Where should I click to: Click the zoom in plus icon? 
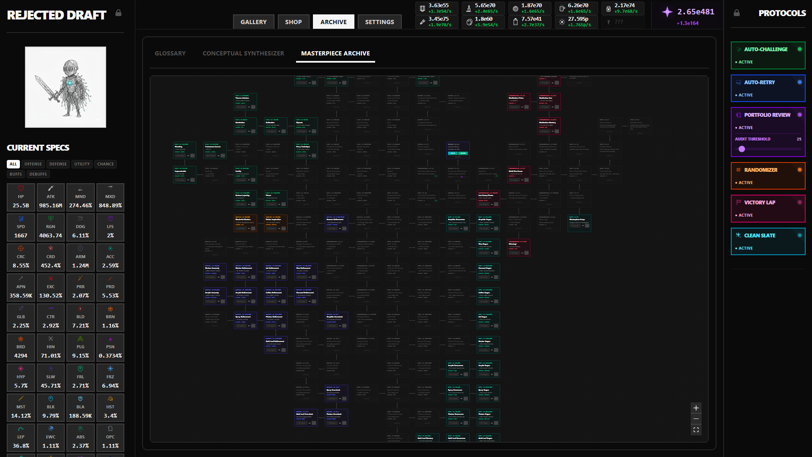[696, 408]
